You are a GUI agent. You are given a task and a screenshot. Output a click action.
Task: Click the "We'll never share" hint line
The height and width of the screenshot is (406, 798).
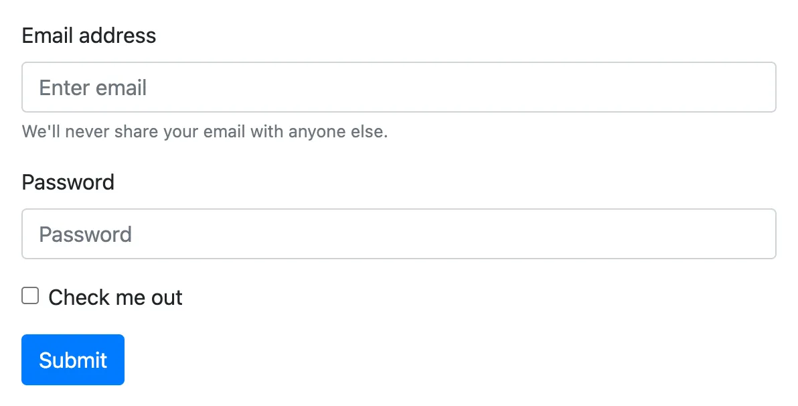pos(204,131)
